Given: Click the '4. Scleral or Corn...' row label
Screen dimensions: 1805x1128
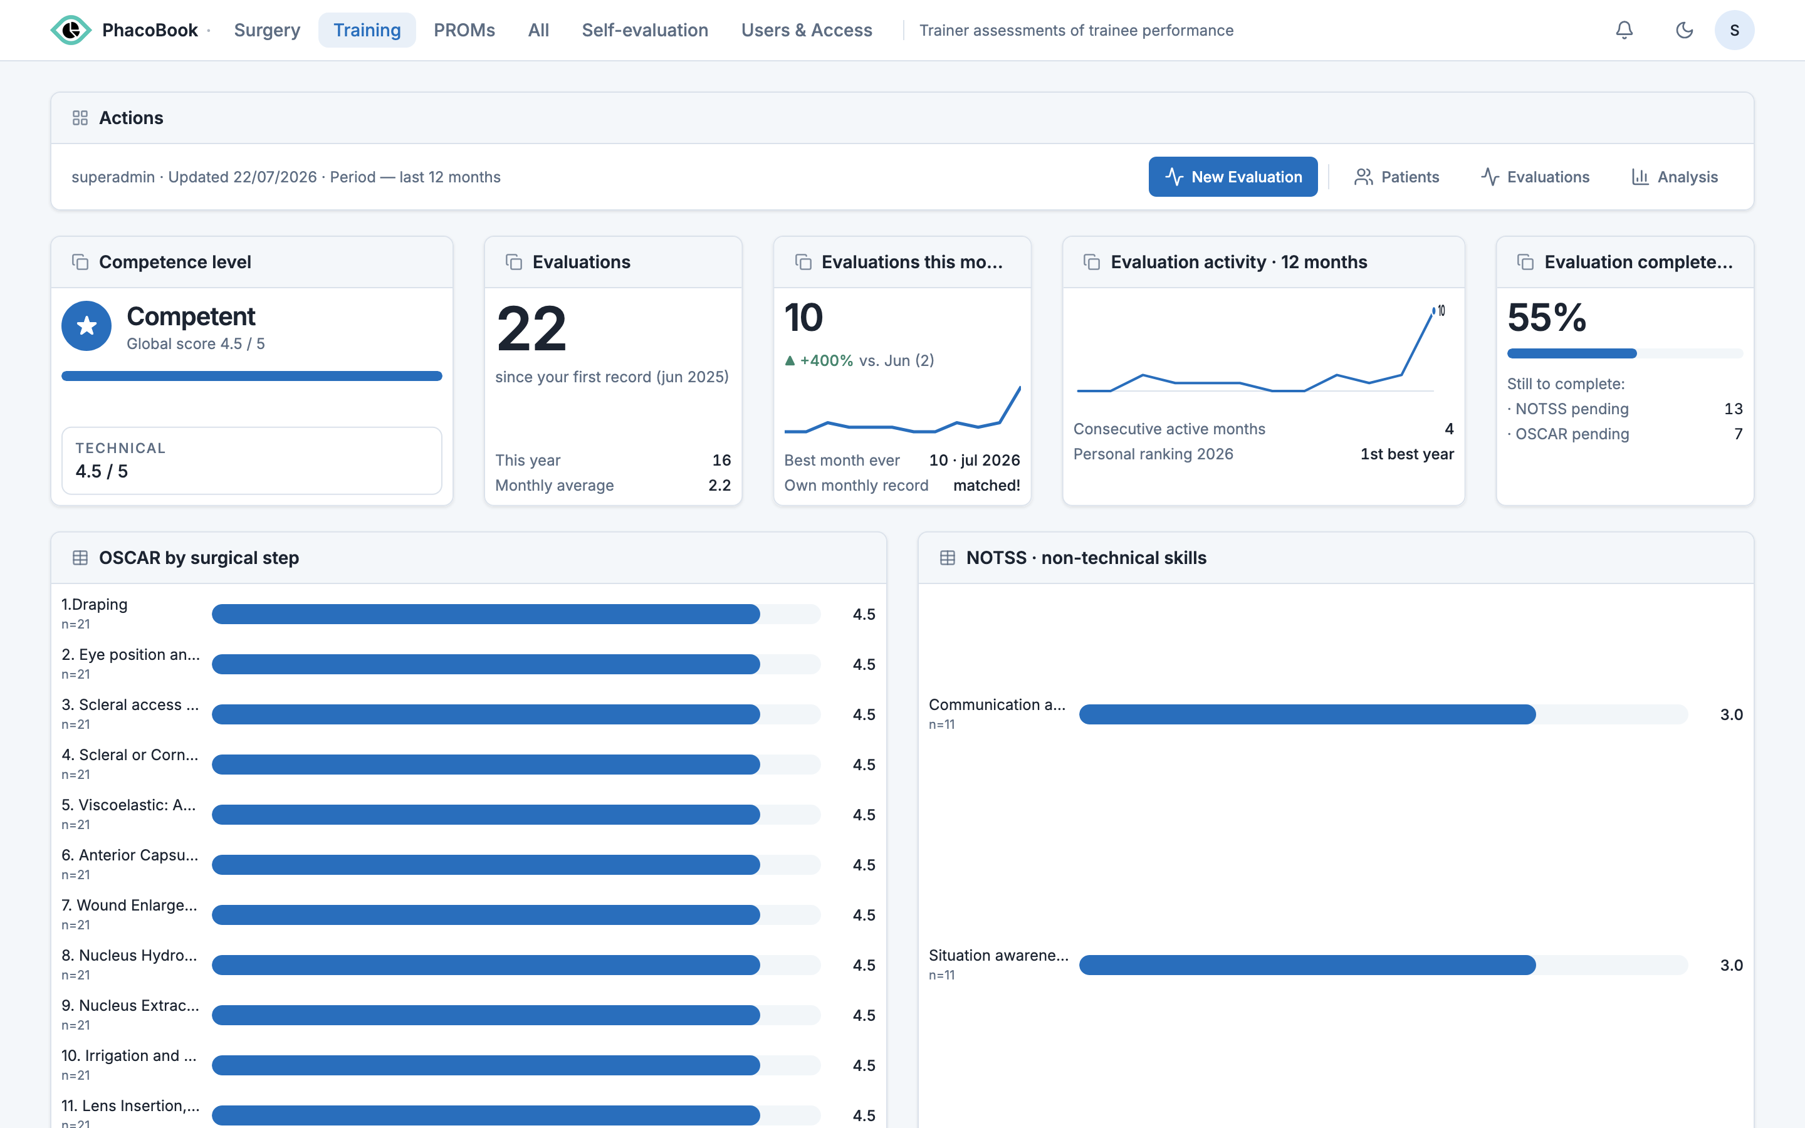Looking at the screenshot, I should pyautogui.click(x=130, y=755).
